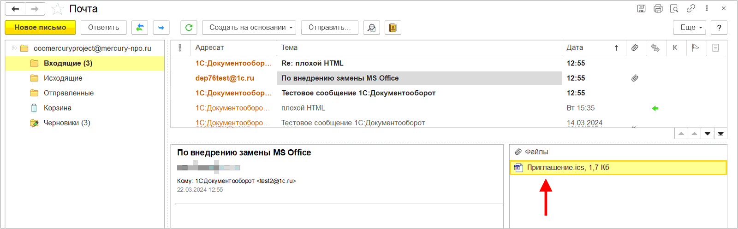Image resolution: width=738 pixels, height=229 pixels.
Task: Click the reply-all arrows icon
Action: click(140, 28)
